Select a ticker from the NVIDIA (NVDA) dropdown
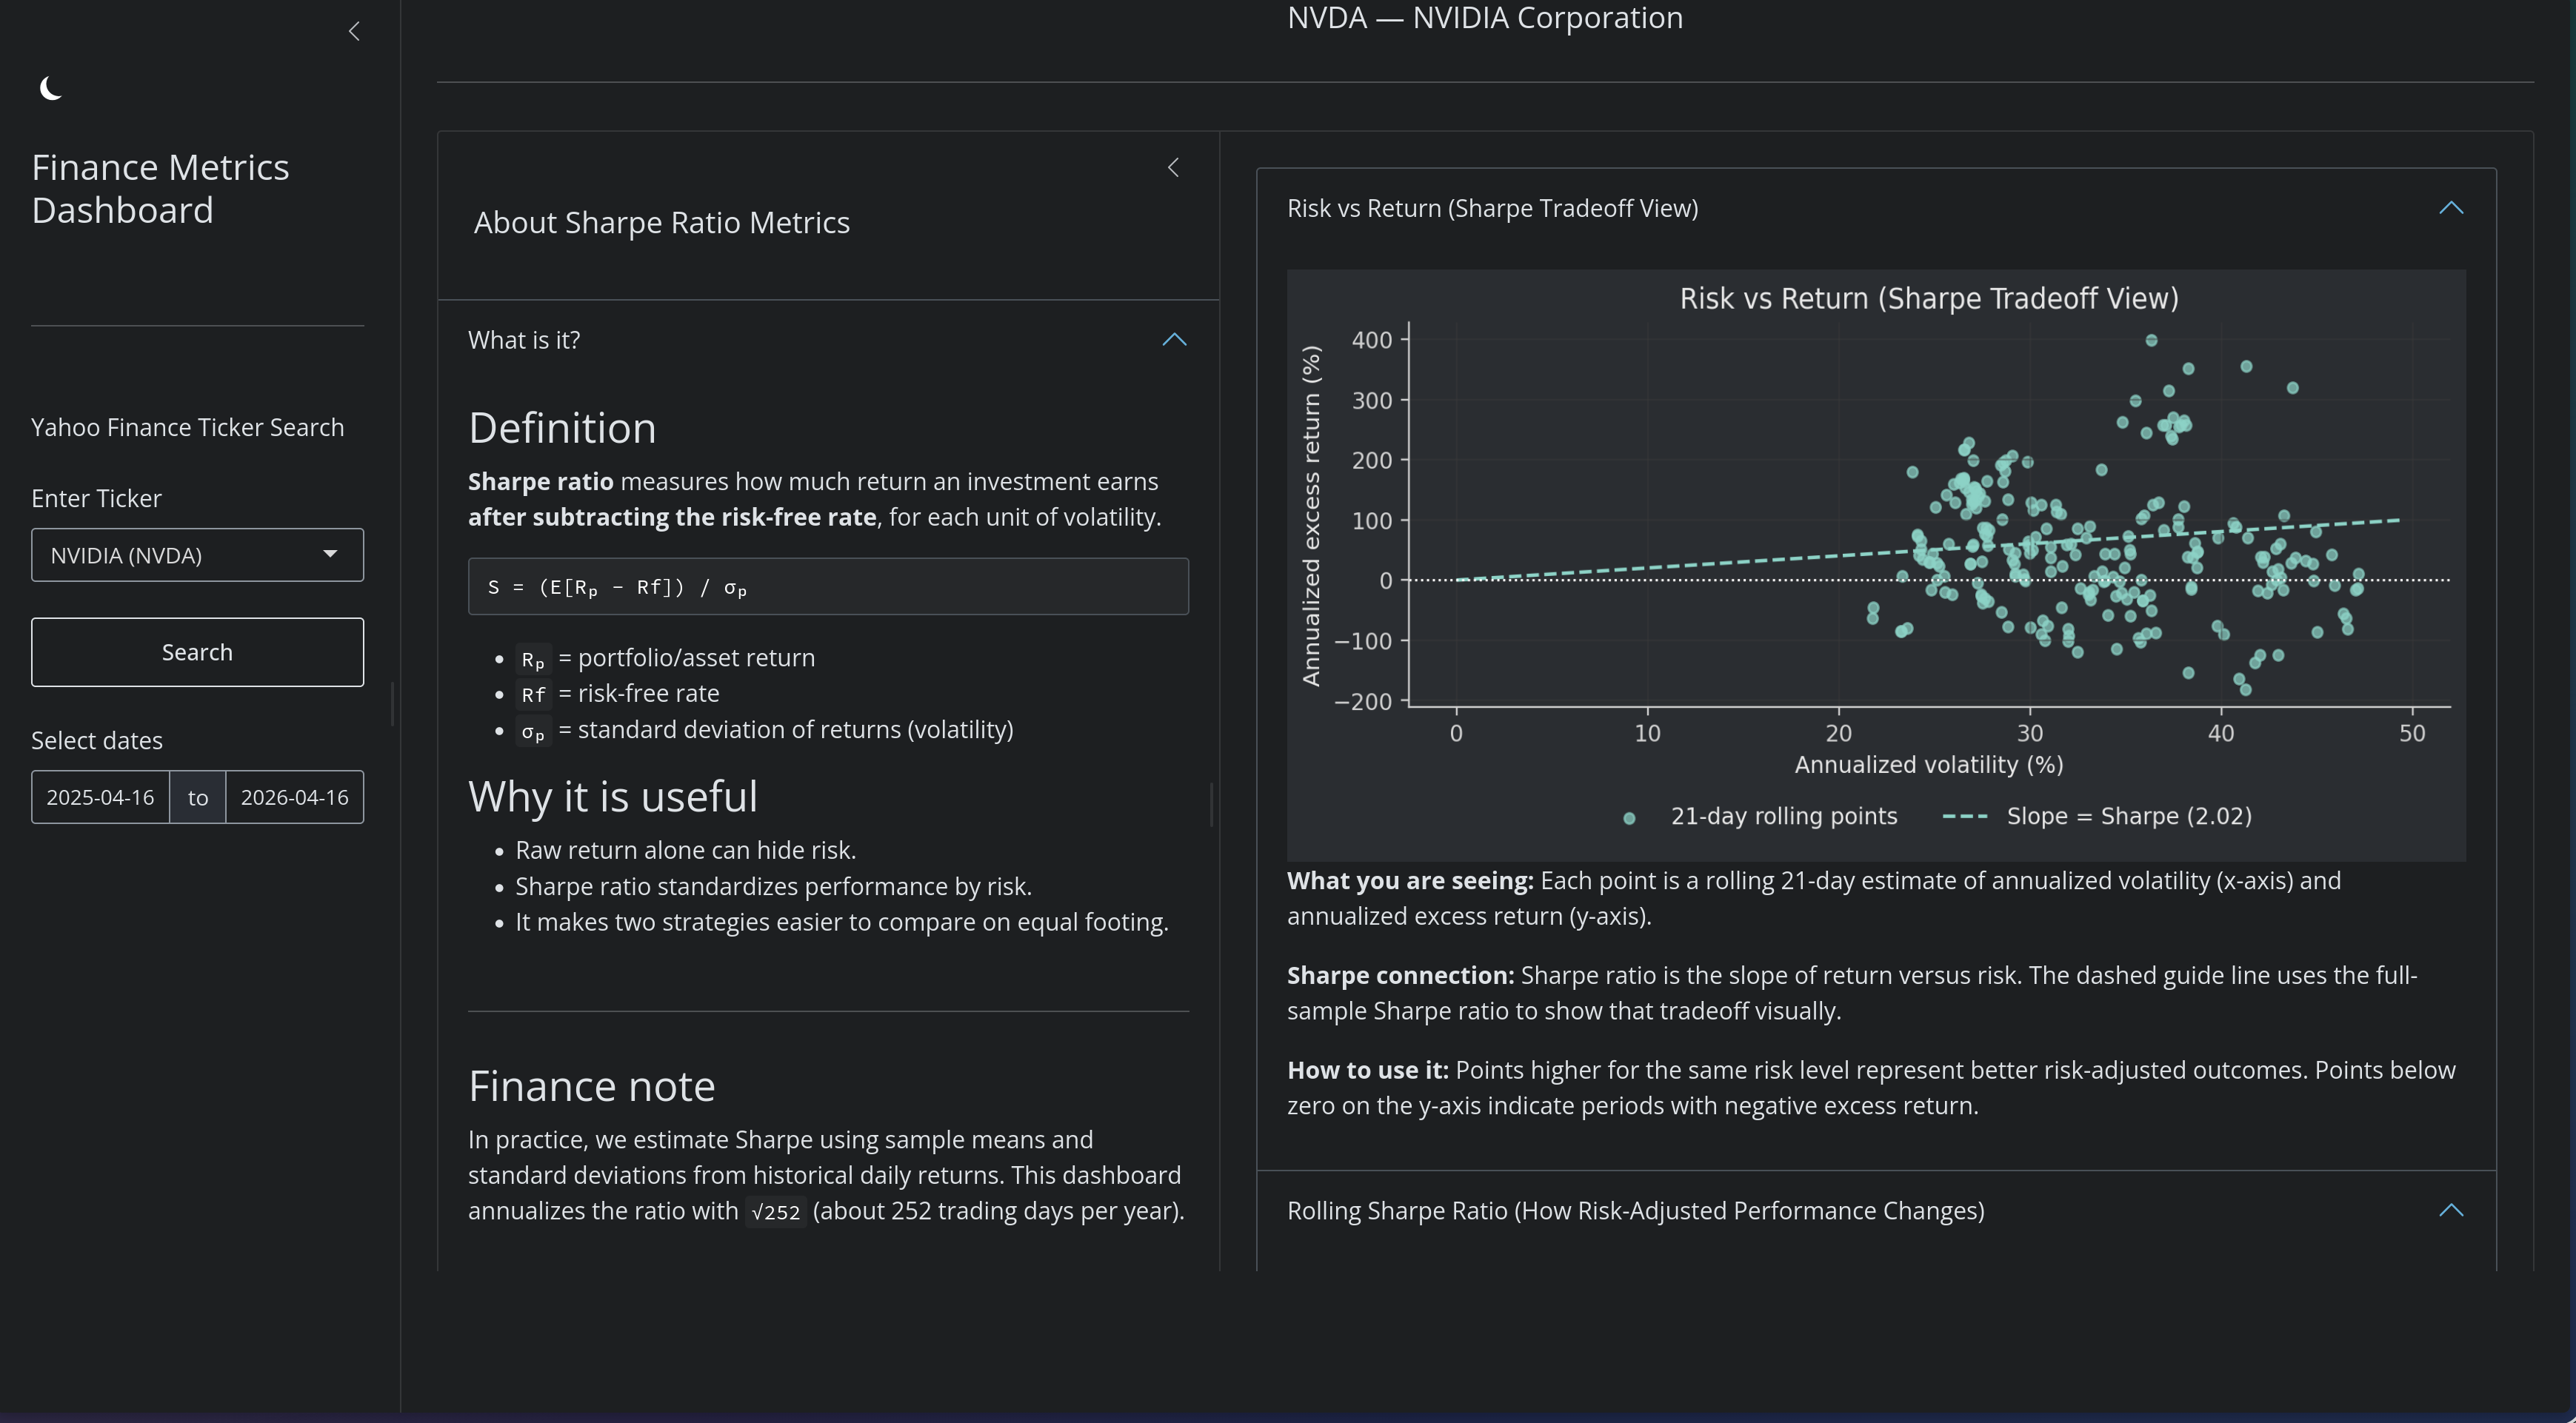The width and height of the screenshot is (2576, 1423). (197, 554)
